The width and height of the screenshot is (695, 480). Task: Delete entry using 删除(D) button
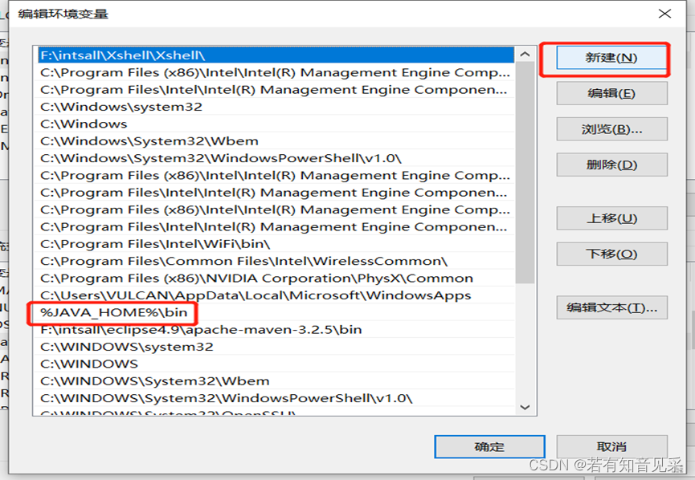click(611, 165)
